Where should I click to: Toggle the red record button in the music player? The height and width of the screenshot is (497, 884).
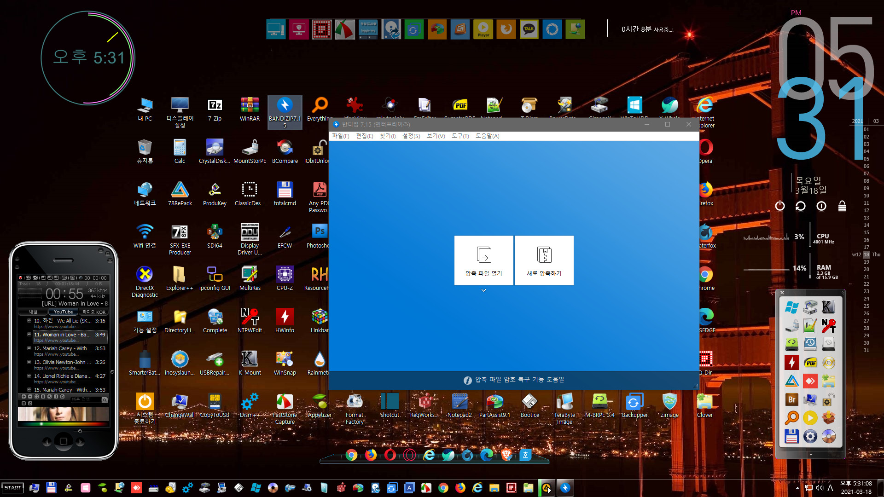[x=20, y=277]
